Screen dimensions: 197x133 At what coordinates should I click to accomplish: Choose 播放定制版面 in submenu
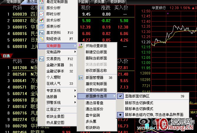(96, 84)
